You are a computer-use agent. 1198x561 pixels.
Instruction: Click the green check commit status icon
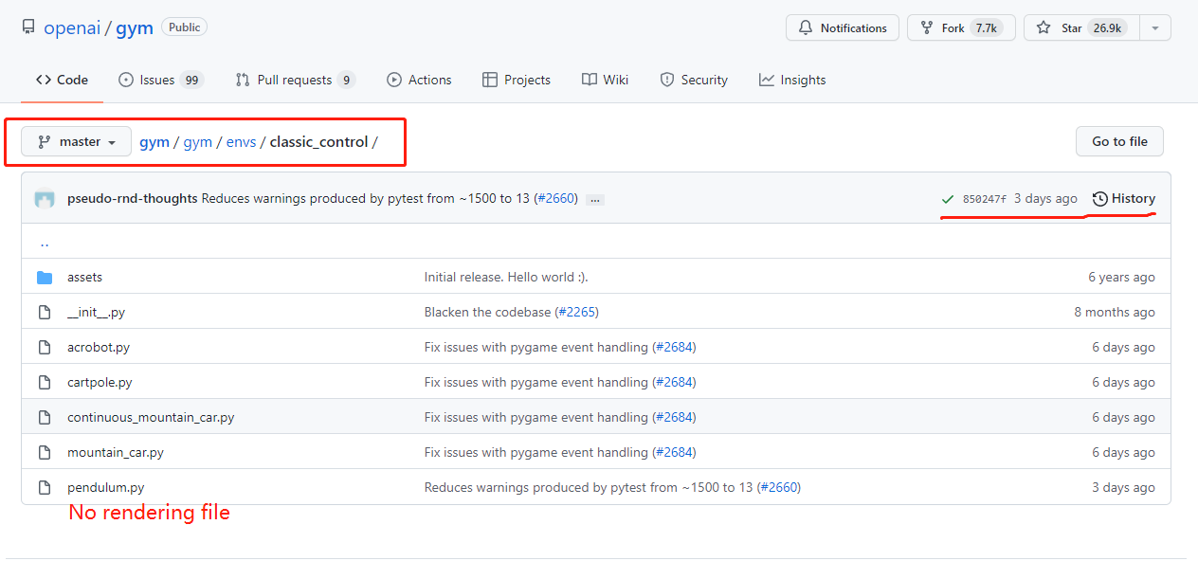[948, 199]
